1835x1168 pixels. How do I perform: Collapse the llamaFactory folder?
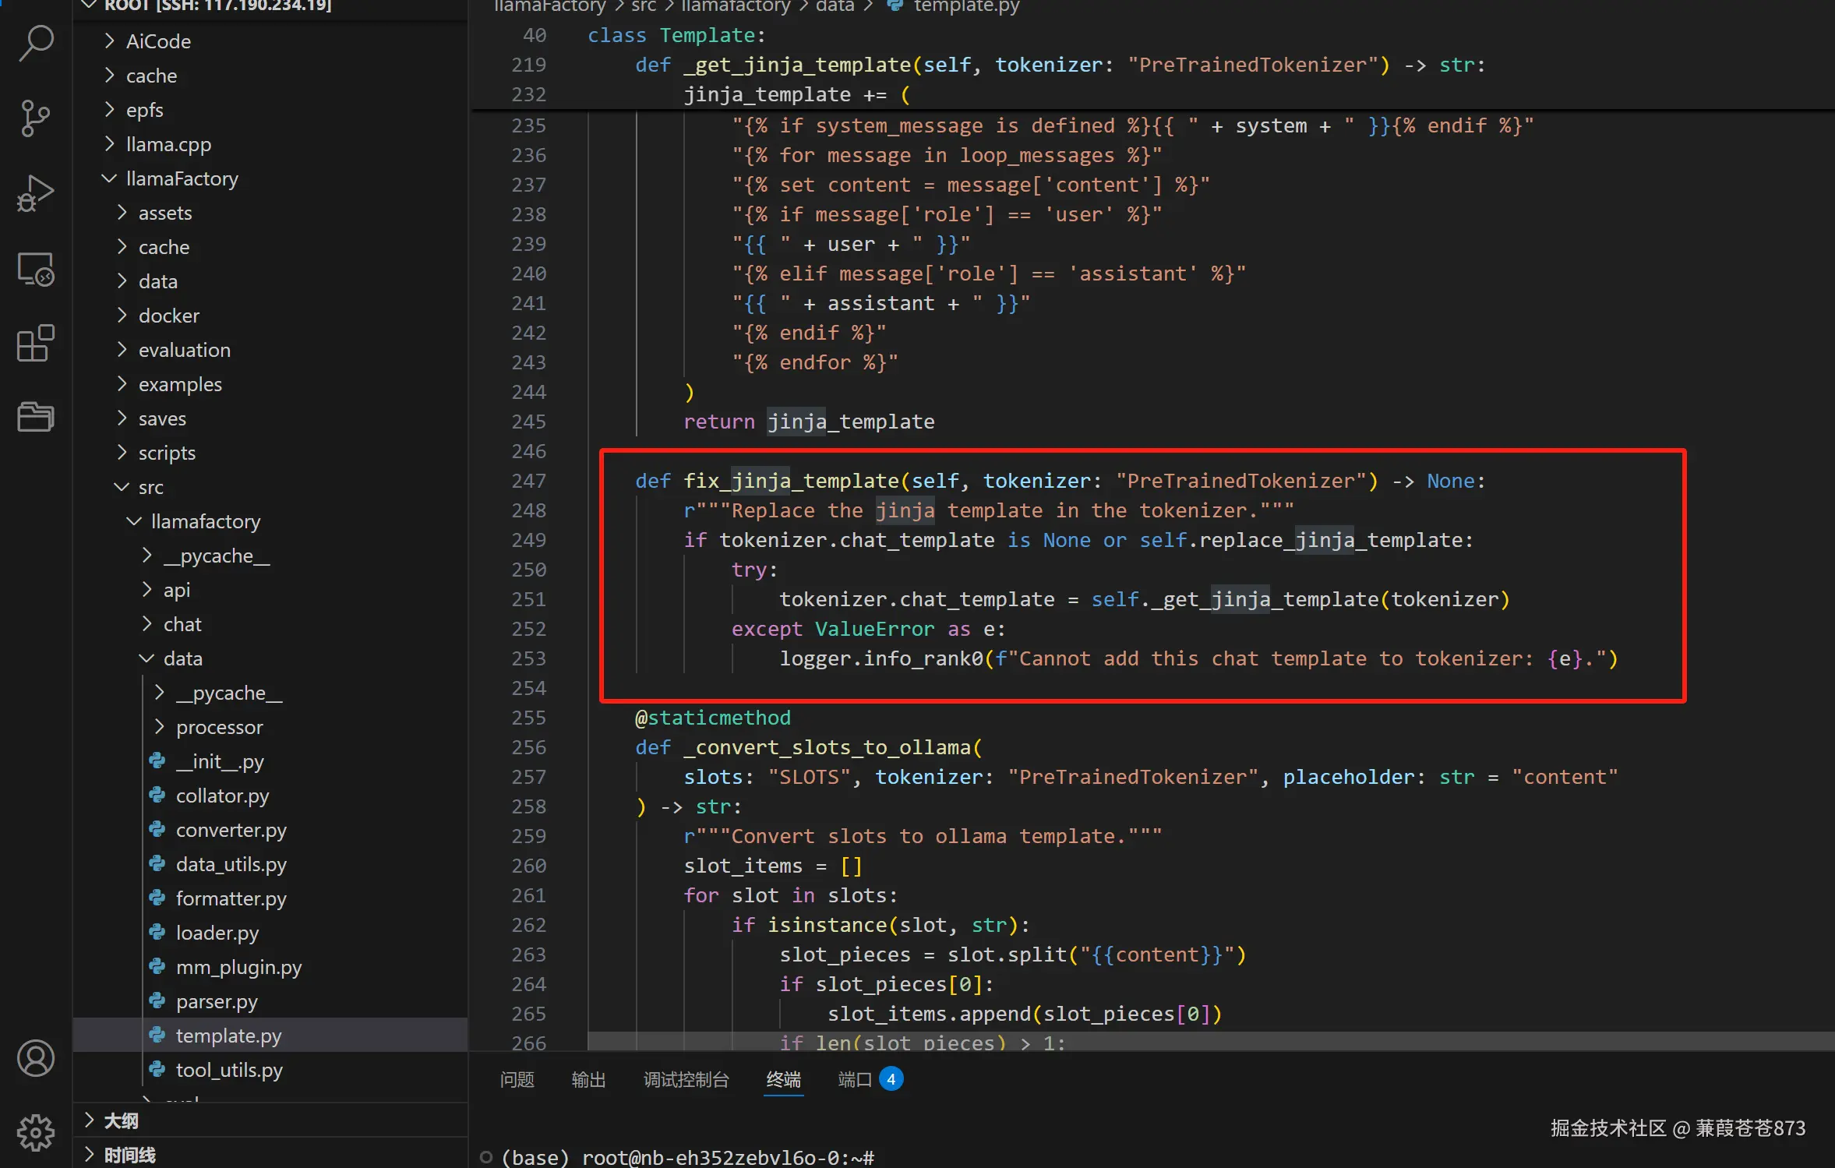click(x=182, y=178)
